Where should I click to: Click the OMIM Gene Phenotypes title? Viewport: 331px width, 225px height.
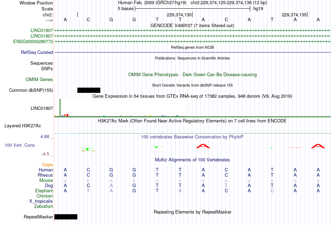pyautogui.click(x=193, y=74)
